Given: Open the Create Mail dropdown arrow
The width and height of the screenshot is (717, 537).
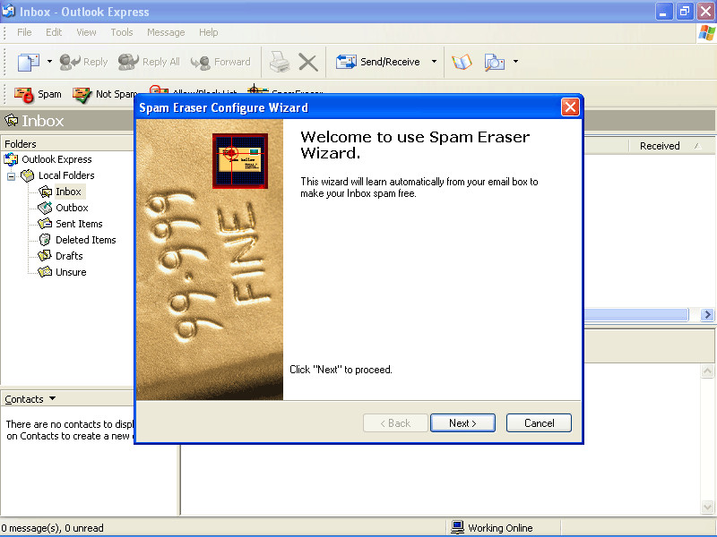Looking at the screenshot, I should tap(49, 61).
